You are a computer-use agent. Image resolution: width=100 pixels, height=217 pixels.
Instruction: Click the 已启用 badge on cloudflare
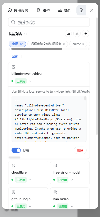pyautogui.click(x=21, y=180)
